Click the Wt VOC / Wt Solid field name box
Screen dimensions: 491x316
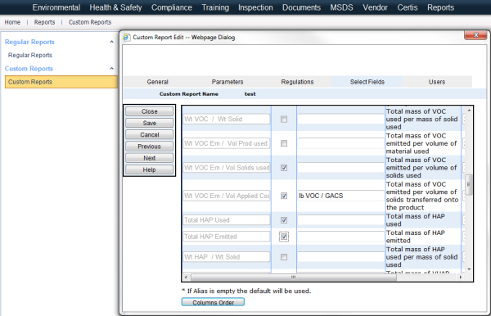(x=227, y=119)
